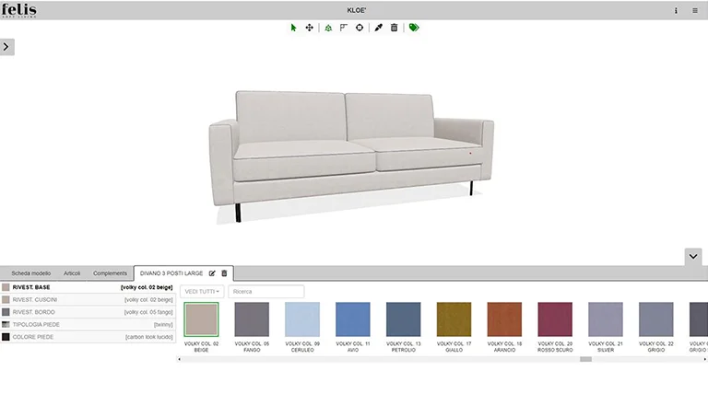708x417 pixels.
Task: Select RIVEST. CUSCINI row
Action: (x=88, y=300)
